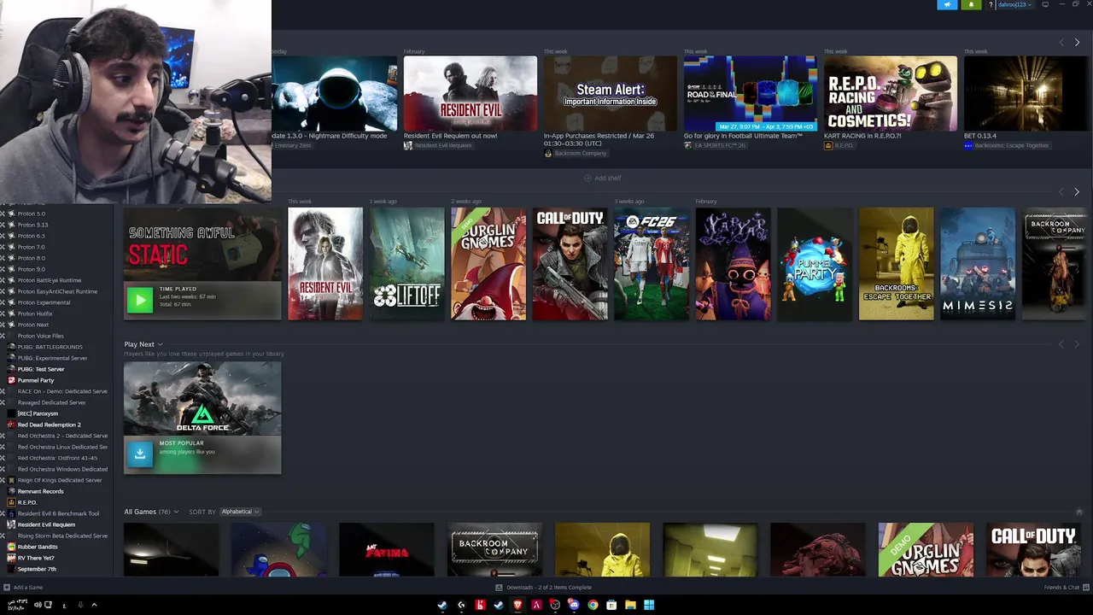Open Burglin' Gnomes cover in recent shelf

[x=488, y=264]
